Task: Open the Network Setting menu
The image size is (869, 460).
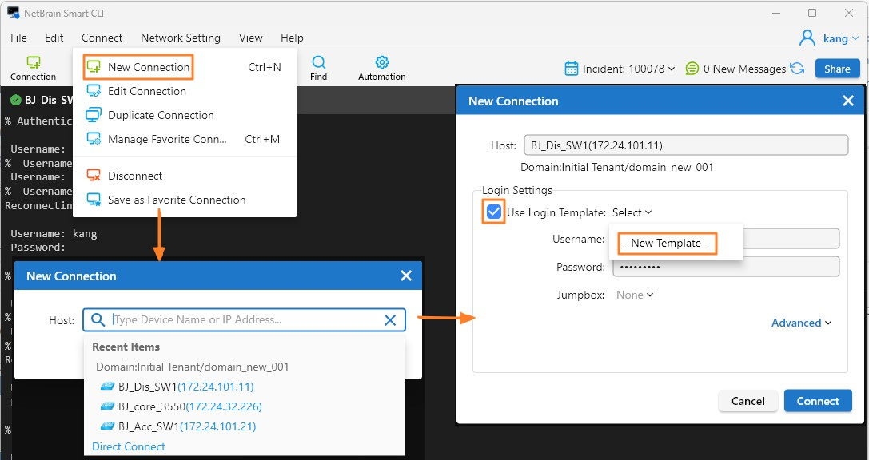Action: [181, 38]
